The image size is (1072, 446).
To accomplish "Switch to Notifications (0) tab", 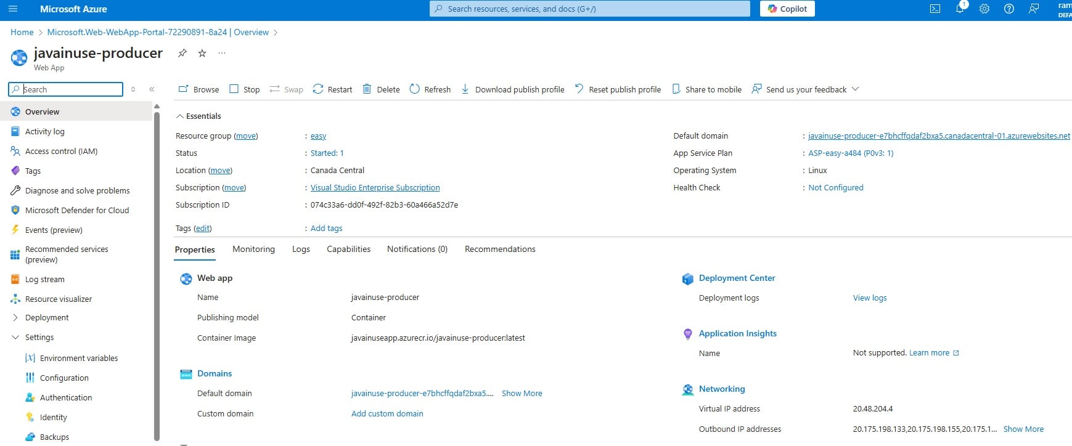I will coord(417,249).
